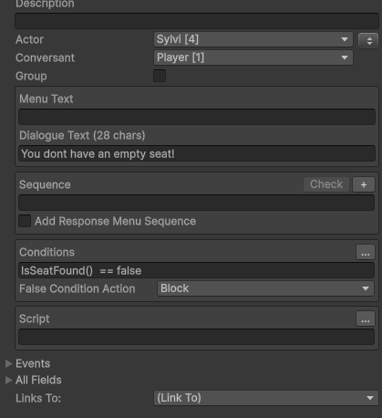The height and width of the screenshot is (418, 382).
Task: Click the swap actor/conversant arrows button
Action: coord(368,41)
